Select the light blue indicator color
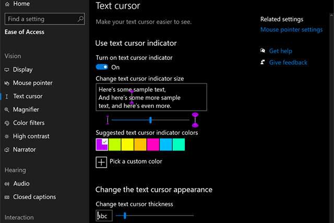The image size is (334, 223). 165,144
